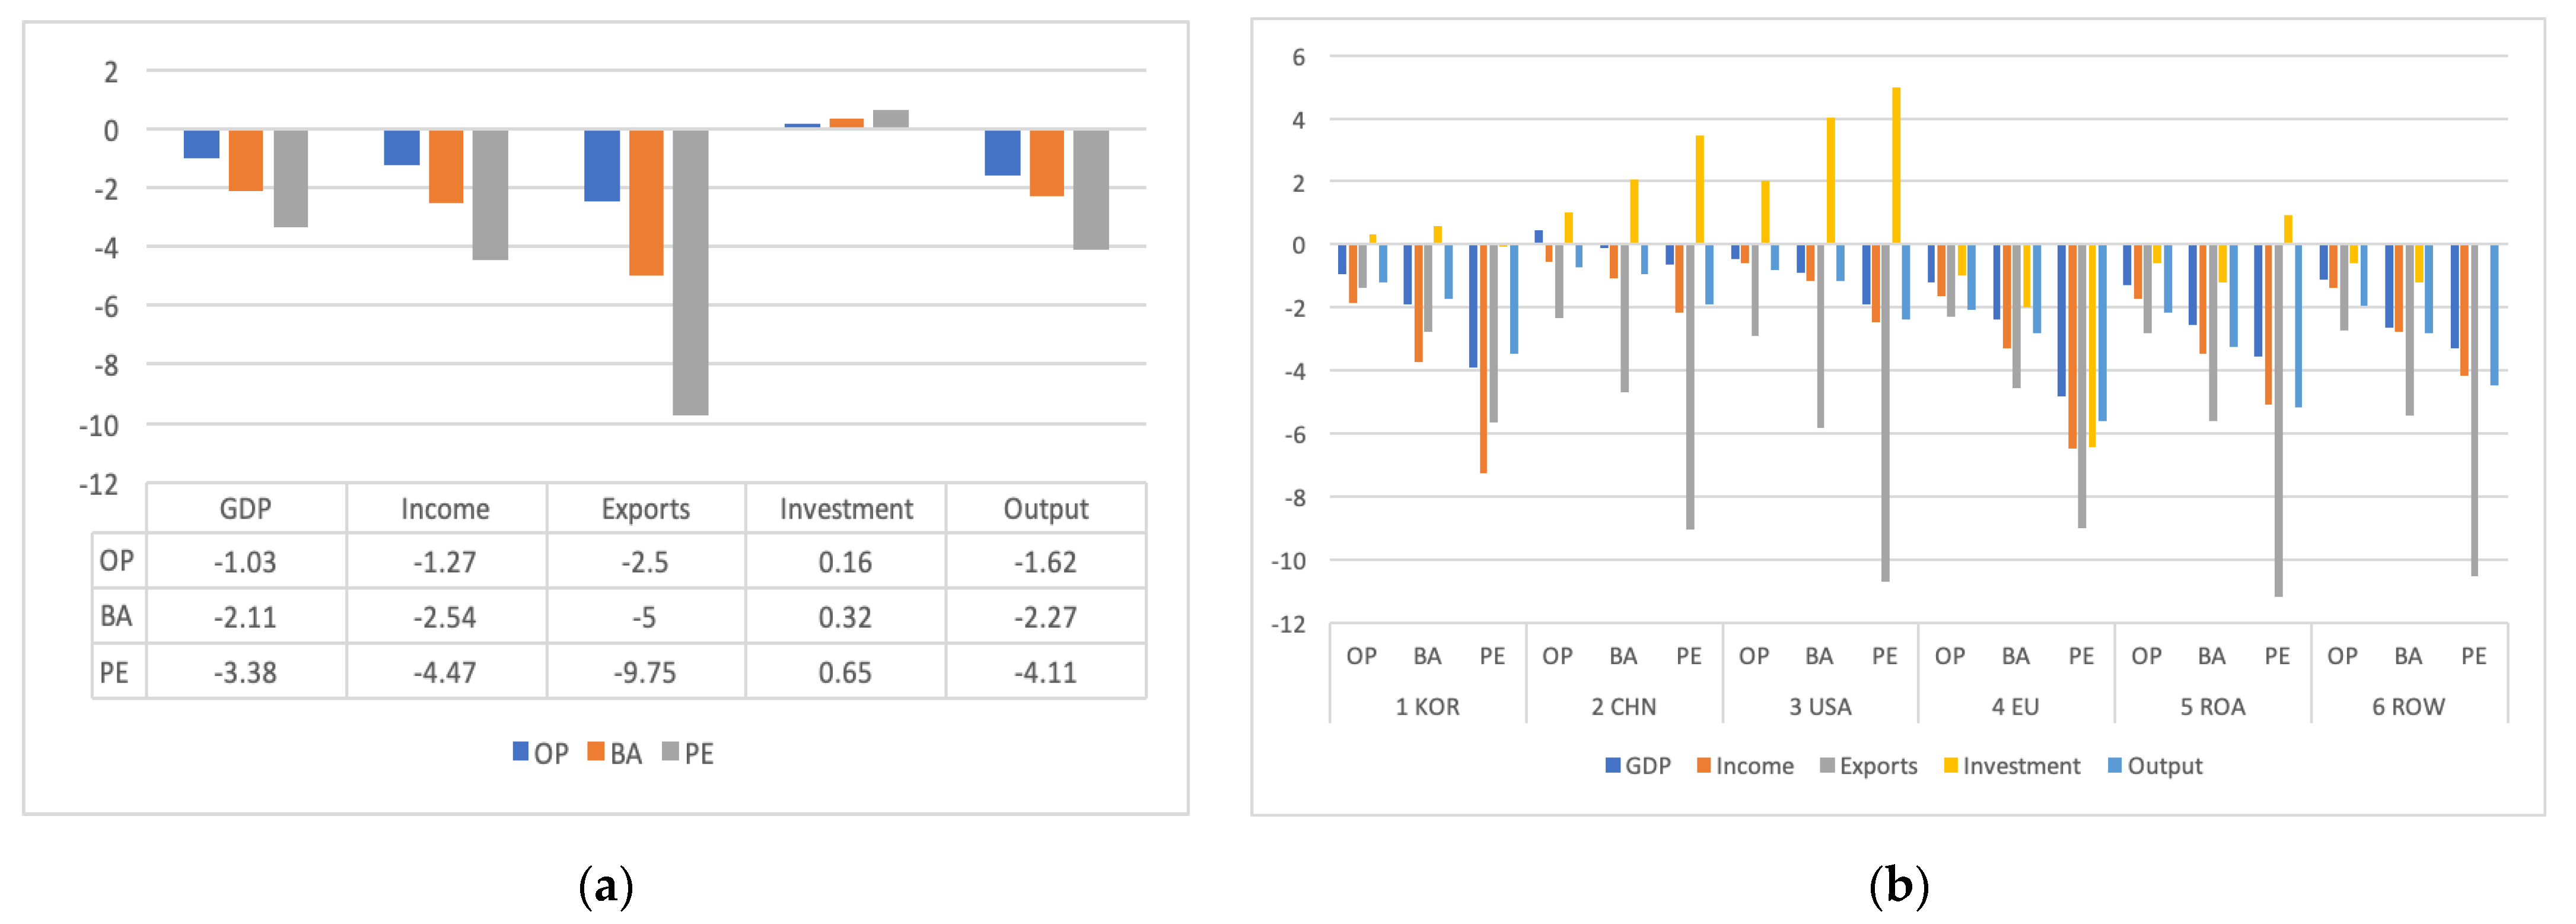This screenshot has height=924, width=2576.
Task: Click the Exports column header in the table
Action: click(645, 509)
